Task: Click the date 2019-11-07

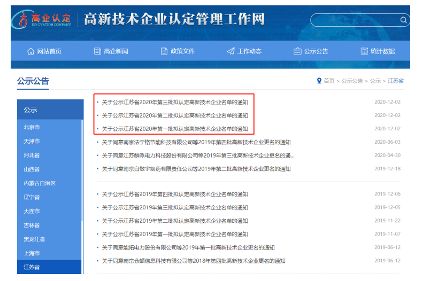Action: tap(387, 234)
